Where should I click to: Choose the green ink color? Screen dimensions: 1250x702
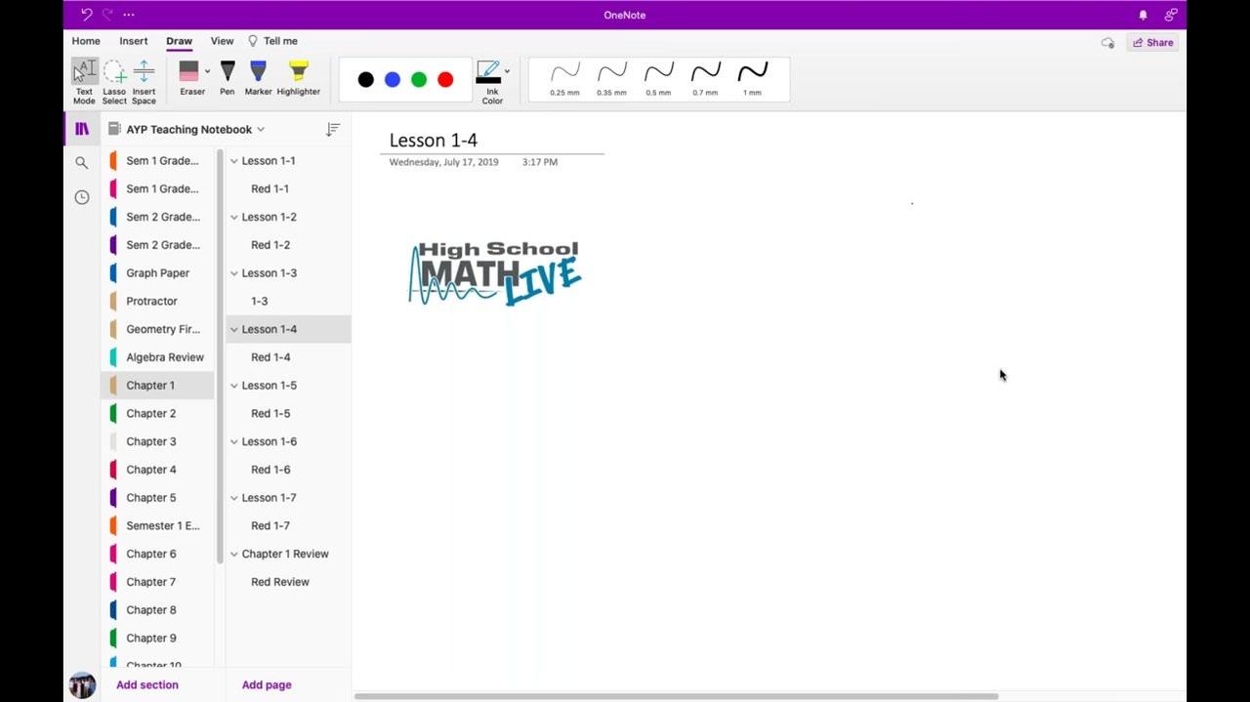[x=419, y=80]
